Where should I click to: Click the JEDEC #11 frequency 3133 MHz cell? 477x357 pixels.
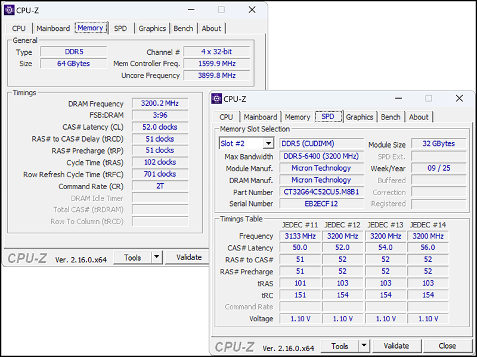(301, 236)
